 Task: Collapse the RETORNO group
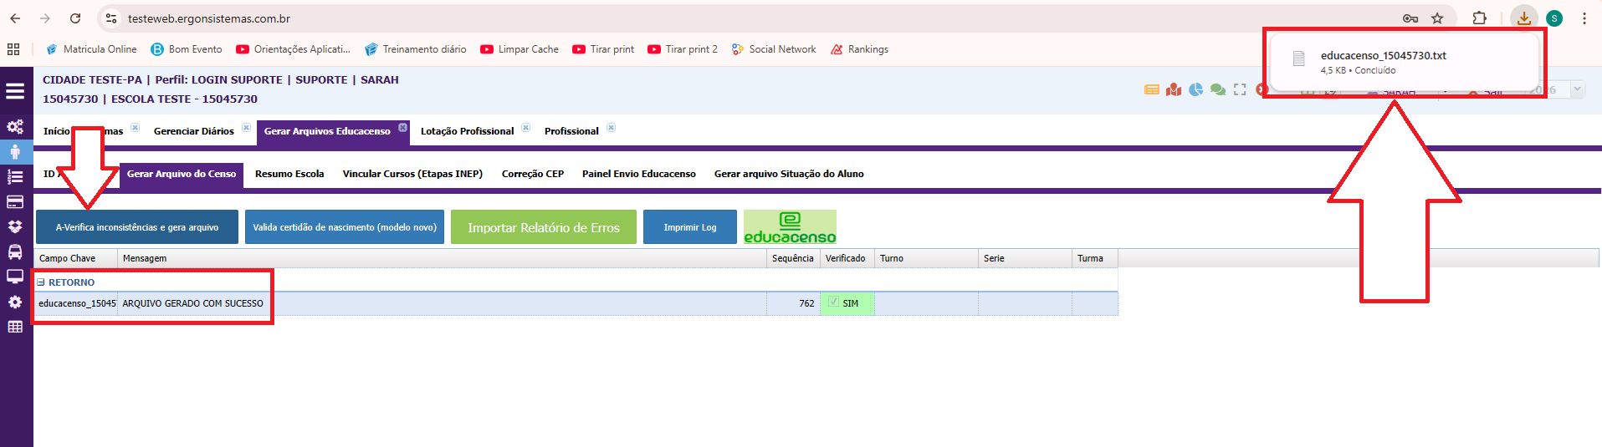tap(41, 282)
